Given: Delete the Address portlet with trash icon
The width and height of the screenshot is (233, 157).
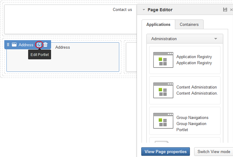Looking at the screenshot, I should click(x=46, y=45).
